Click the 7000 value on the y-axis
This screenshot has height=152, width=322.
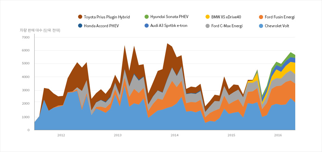(26, 37)
